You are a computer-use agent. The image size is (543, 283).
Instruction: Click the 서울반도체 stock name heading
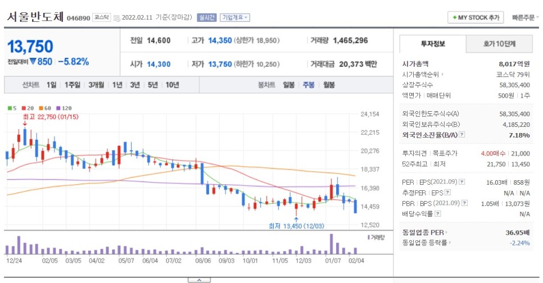(35, 16)
